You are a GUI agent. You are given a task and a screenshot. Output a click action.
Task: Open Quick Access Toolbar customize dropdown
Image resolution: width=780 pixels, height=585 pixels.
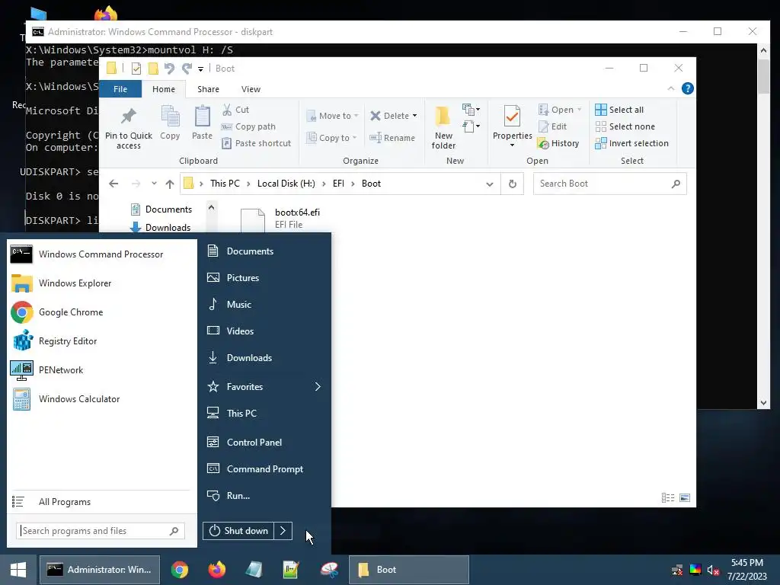tap(200, 69)
